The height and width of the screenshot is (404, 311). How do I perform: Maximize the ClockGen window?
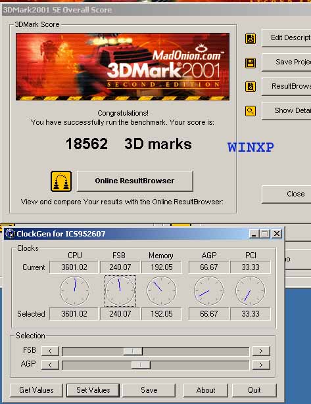tap(264, 234)
